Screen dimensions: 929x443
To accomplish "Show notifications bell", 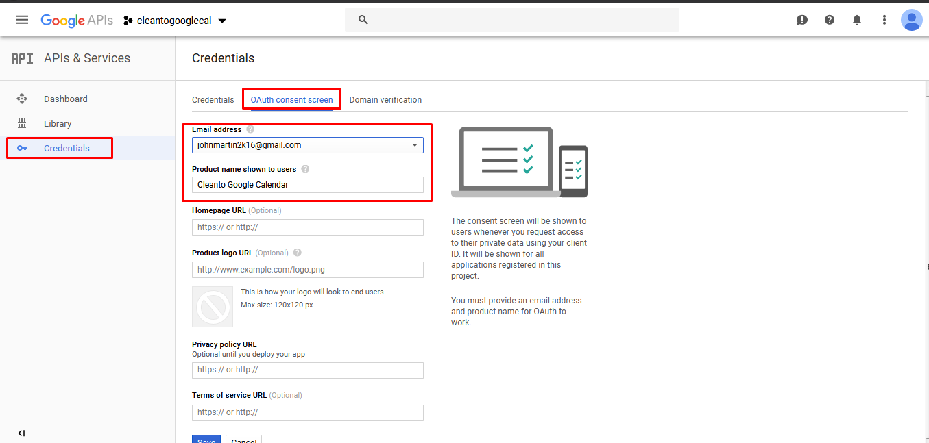I will point(857,20).
